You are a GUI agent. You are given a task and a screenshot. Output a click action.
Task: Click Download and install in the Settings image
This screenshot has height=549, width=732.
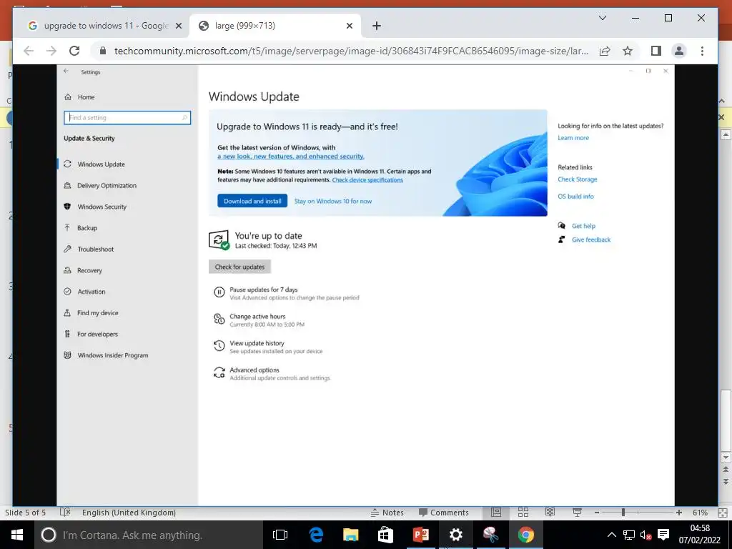click(x=252, y=201)
